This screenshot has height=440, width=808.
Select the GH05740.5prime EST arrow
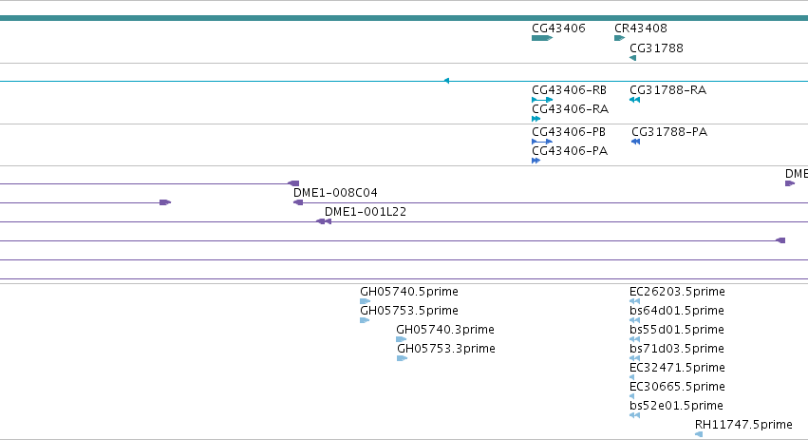coord(366,301)
